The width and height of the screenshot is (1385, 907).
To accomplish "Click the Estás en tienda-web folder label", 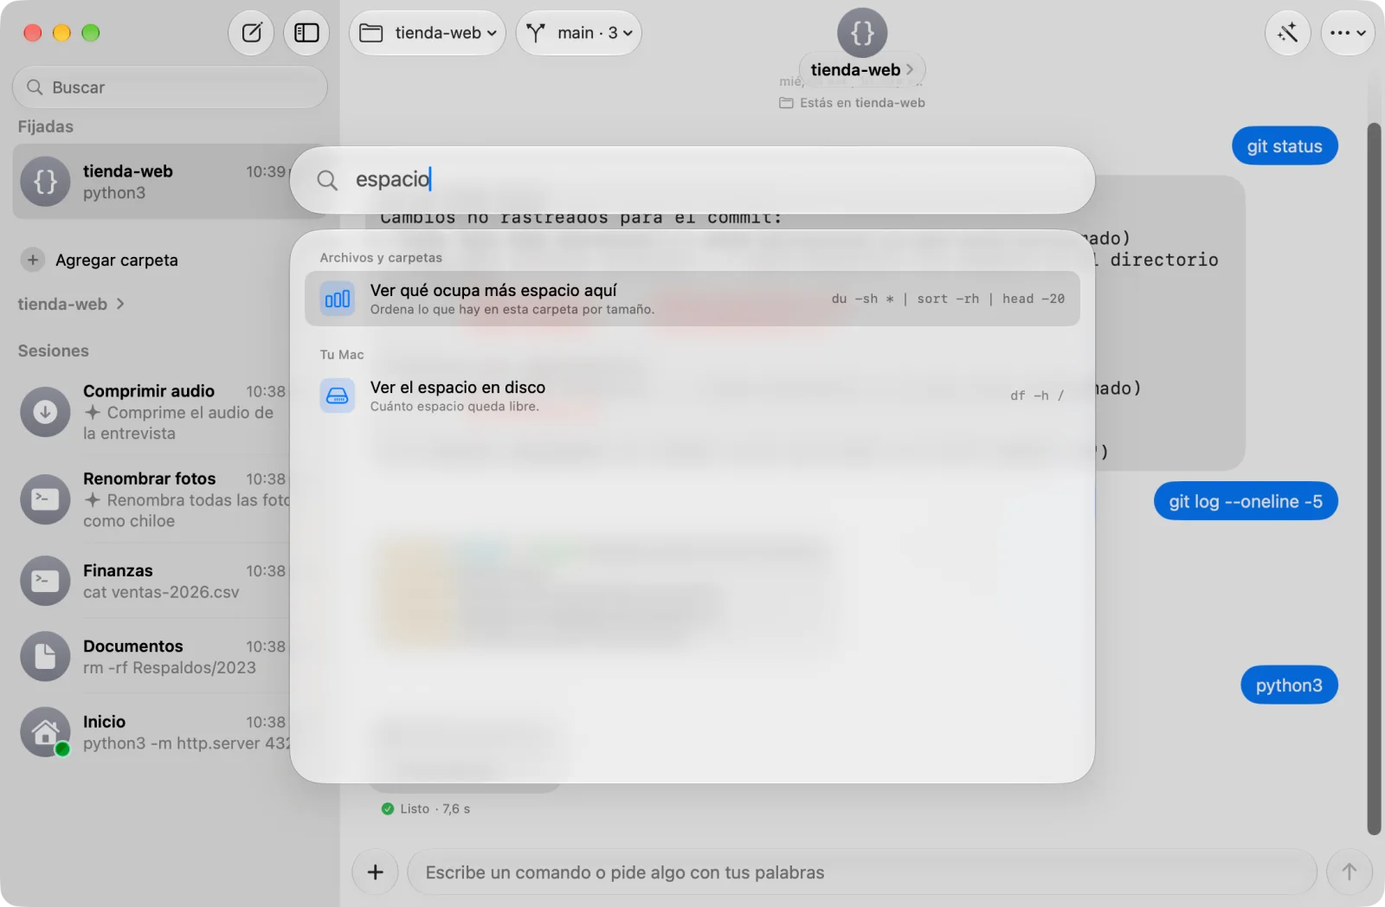I will point(853,102).
